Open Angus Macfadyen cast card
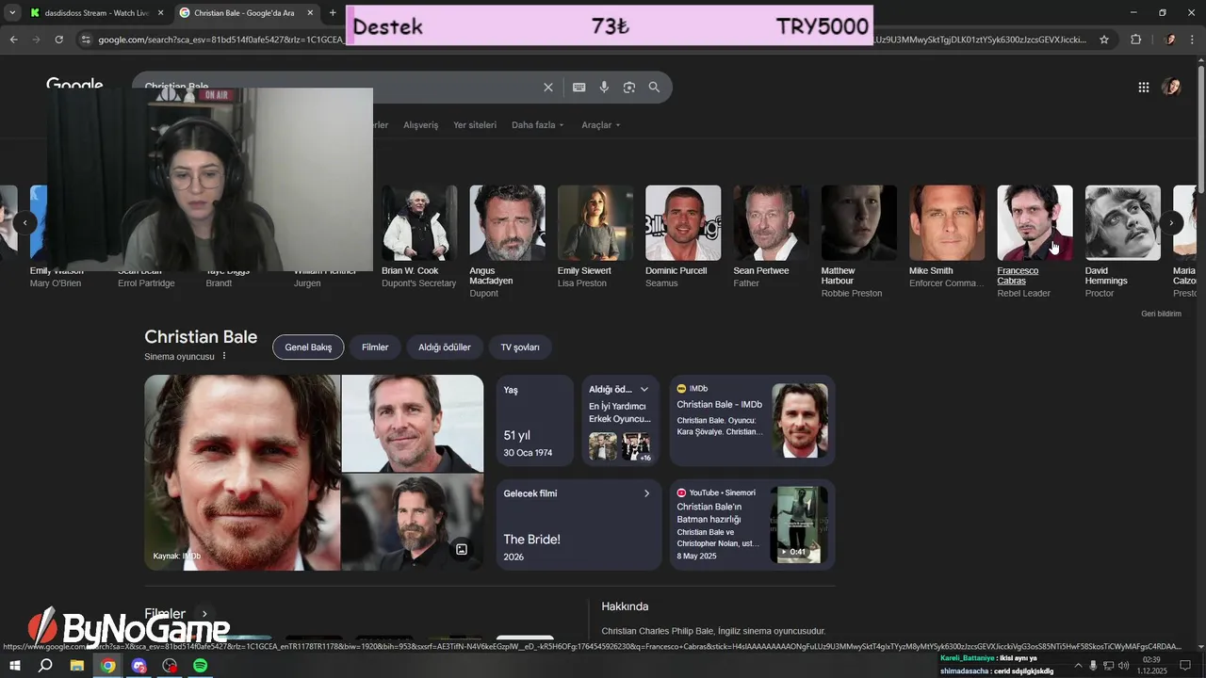 pyautogui.click(x=507, y=242)
